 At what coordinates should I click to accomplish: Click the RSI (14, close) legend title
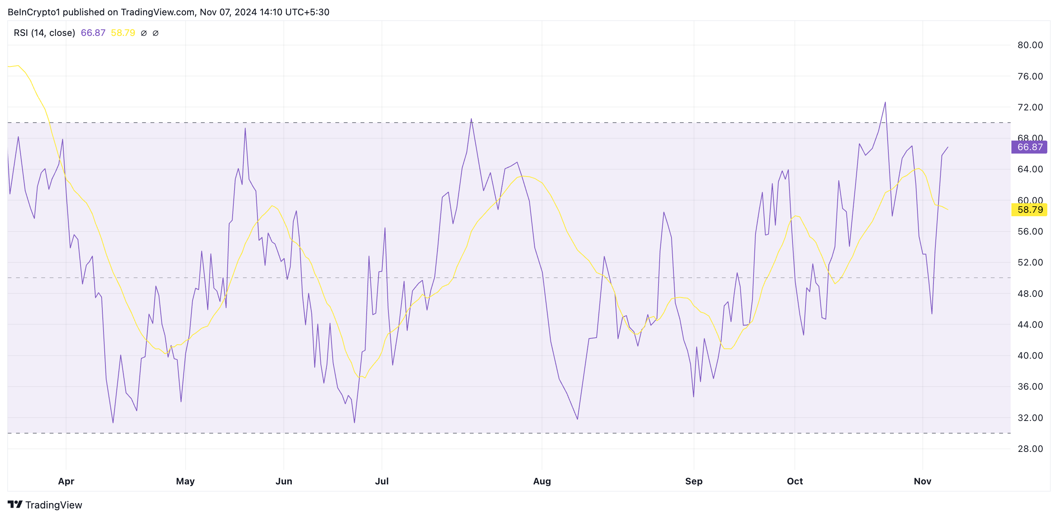[x=44, y=33]
